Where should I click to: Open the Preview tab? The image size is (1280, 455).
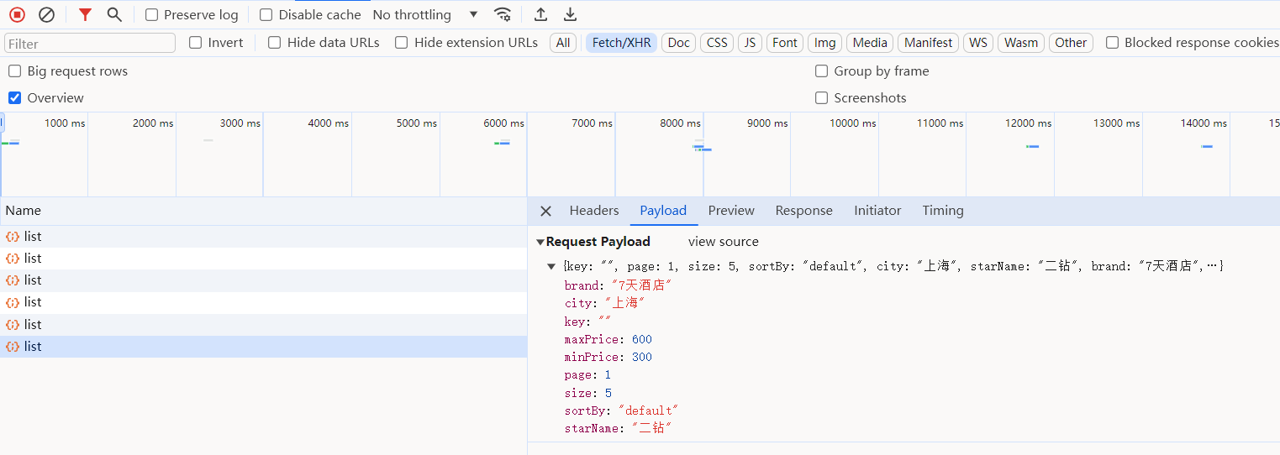coord(731,211)
